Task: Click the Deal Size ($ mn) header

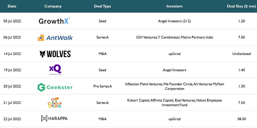Action: tap(241, 6)
